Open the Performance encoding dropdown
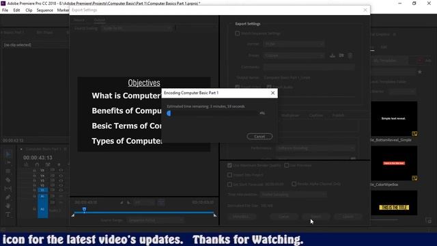This screenshot has width=437, height=246. [x=315, y=148]
